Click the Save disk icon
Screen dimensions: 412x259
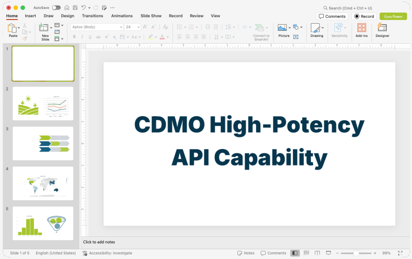pos(75,8)
